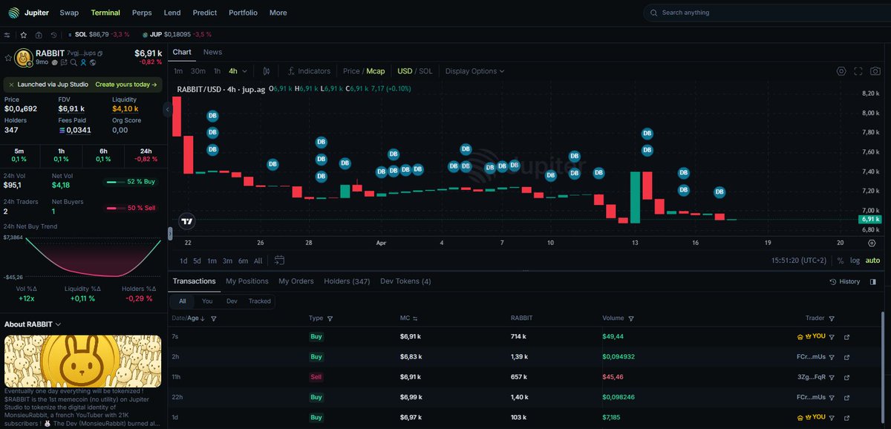Click the history clock icon in ticker bar
The width and height of the screenshot is (891, 429).
point(53,35)
